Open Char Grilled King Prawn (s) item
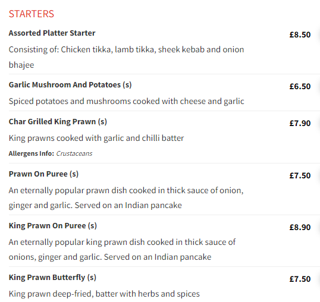This screenshot has height=302, width=320. (58, 122)
